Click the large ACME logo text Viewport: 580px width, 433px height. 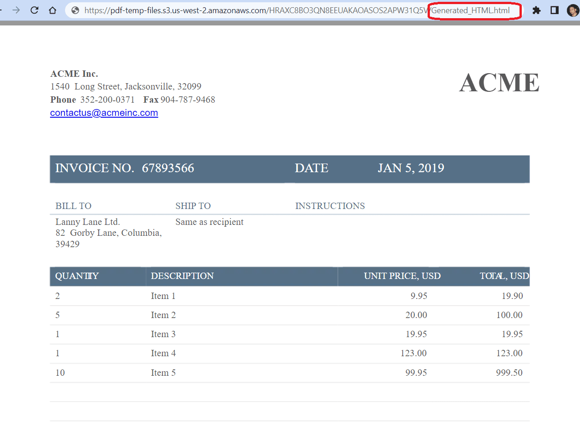[x=499, y=83]
